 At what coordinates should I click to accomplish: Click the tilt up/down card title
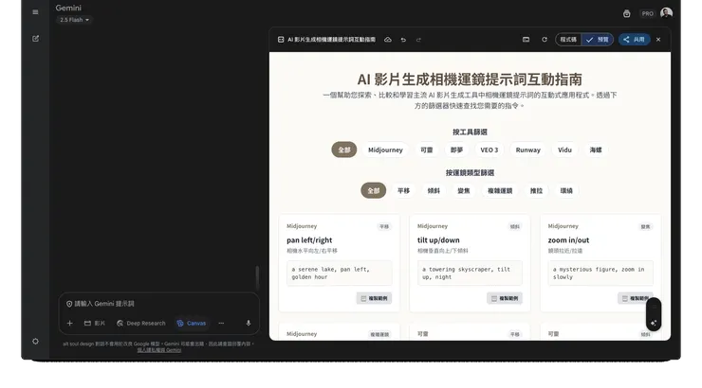coord(438,240)
